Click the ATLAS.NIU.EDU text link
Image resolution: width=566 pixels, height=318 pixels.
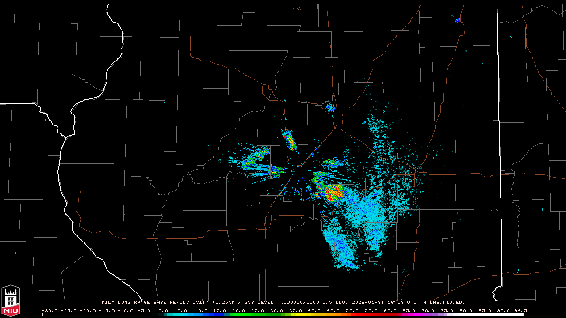click(444, 303)
